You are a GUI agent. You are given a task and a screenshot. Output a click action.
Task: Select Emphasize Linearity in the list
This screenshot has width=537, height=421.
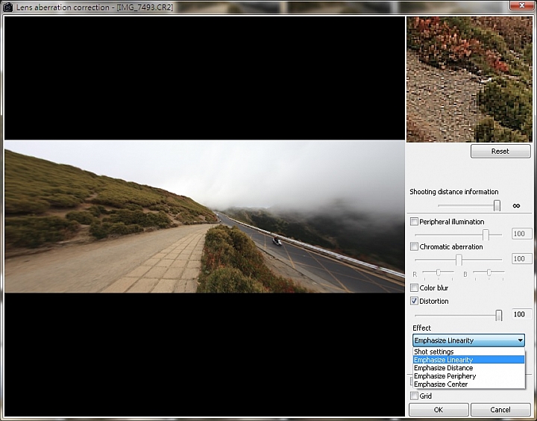[x=468, y=360]
